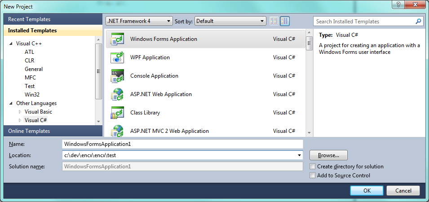Screen dimensions: 429x202
Task: Click the ASP.NET Web Application icon
Action: (x=118, y=94)
